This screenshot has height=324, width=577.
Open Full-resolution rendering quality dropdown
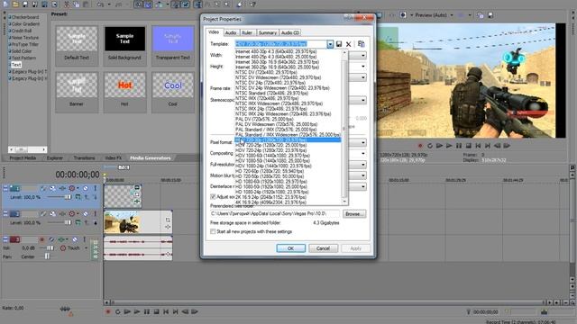[362, 165]
